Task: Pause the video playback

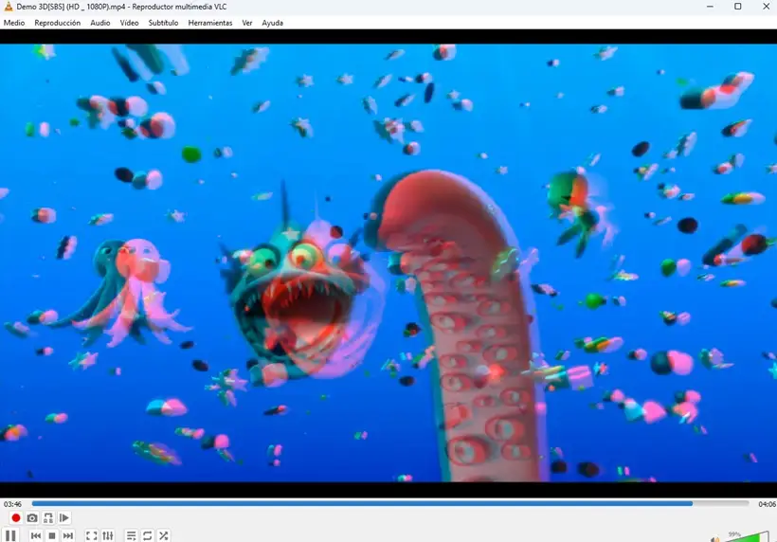Action: point(10,535)
